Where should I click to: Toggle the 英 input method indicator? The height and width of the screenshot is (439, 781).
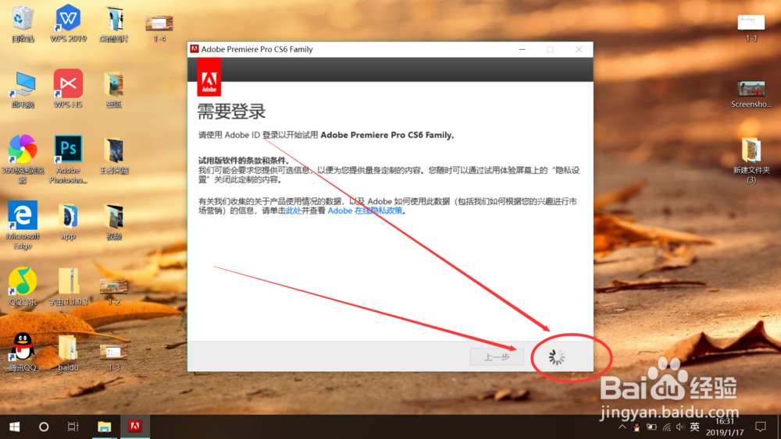click(694, 427)
